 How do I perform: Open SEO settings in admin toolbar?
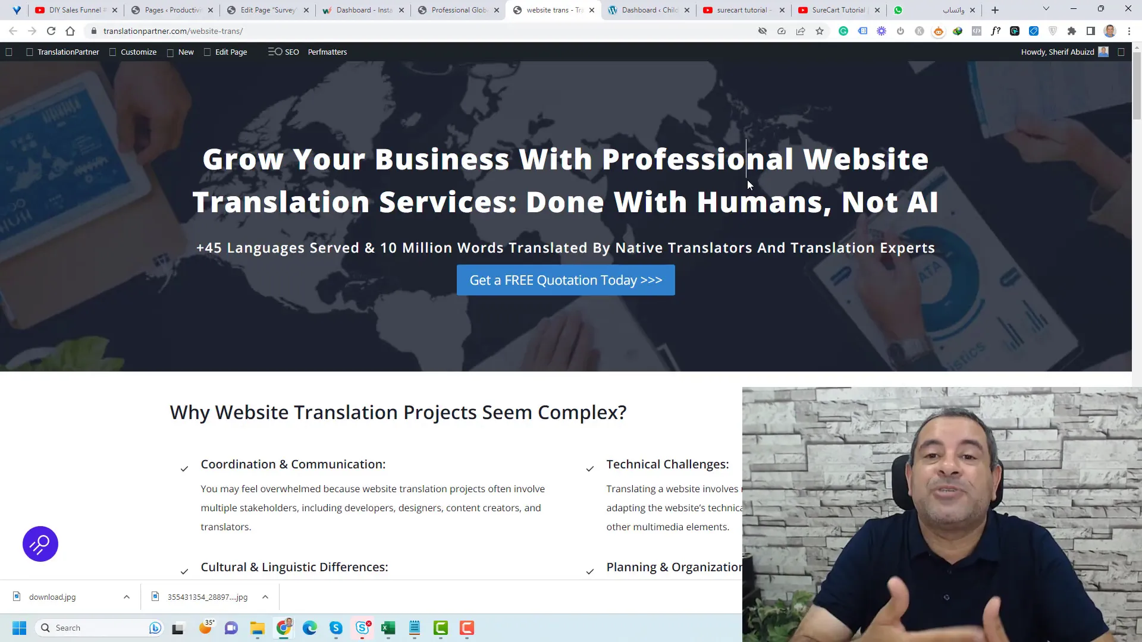pos(292,52)
